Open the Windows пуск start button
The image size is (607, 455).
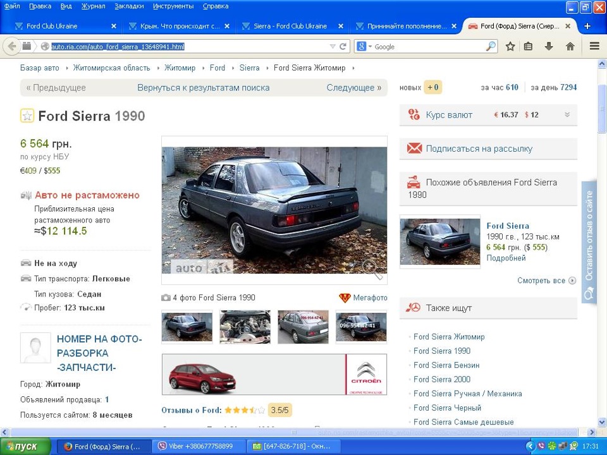click(25, 447)
